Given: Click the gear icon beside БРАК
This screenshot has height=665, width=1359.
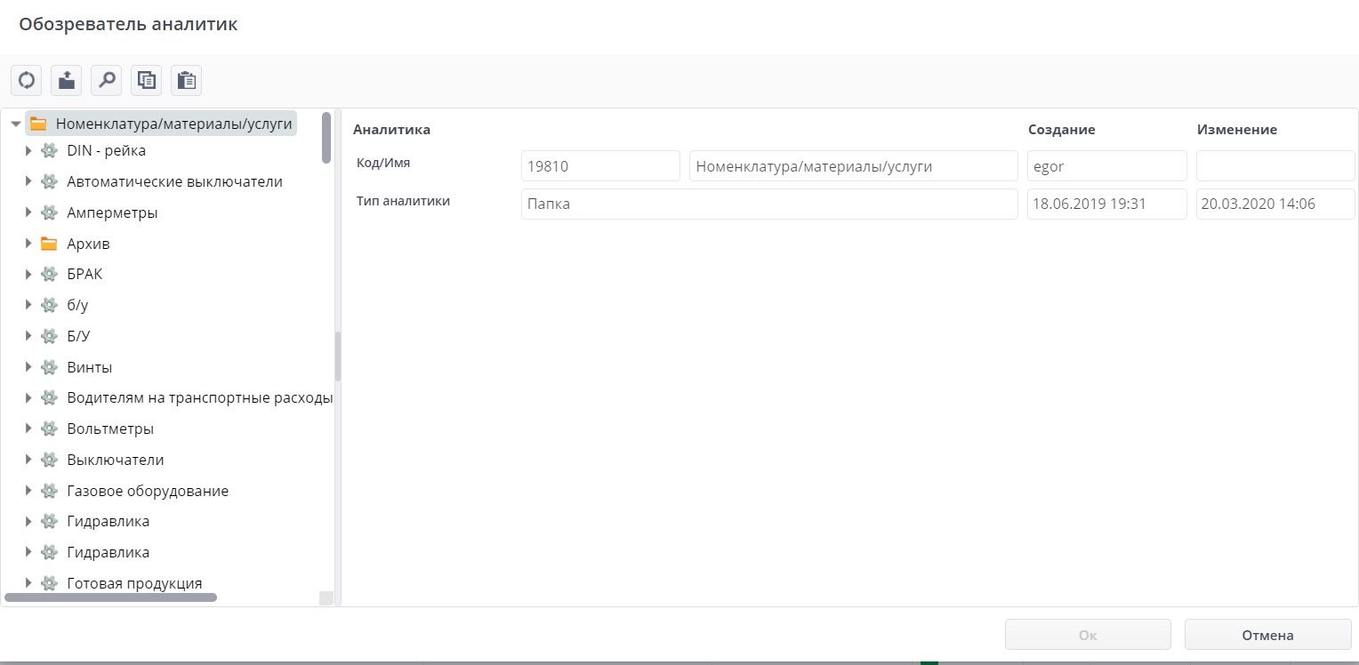Looking at the screenshot, I should pyautogui.click(x=50, y=274).
